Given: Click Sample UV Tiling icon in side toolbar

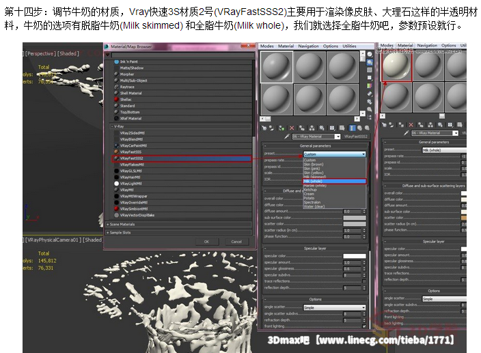Looking at the screenshot, I should [x=370, y=78].
